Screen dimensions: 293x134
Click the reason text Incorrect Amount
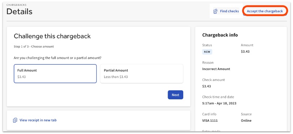click(216, 69)
